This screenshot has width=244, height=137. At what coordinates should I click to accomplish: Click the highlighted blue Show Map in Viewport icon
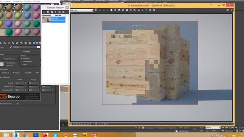[34, 43]
